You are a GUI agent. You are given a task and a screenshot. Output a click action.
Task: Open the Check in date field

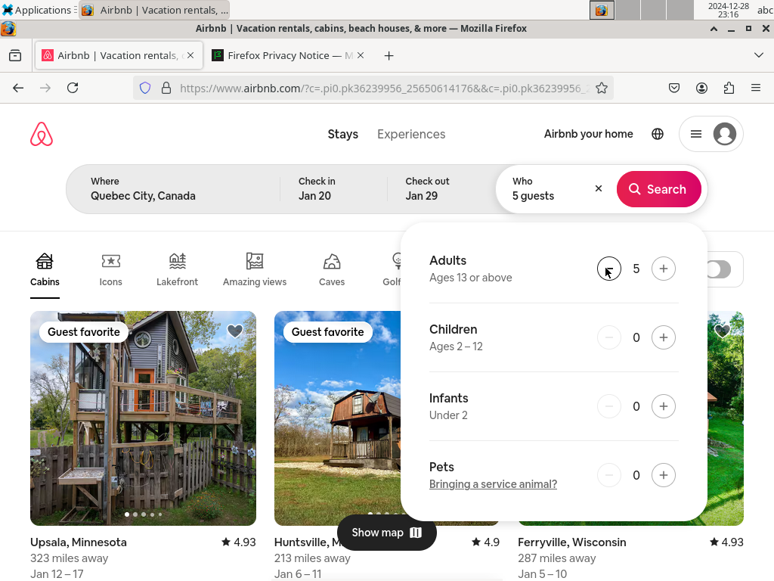tap(333, 188)
